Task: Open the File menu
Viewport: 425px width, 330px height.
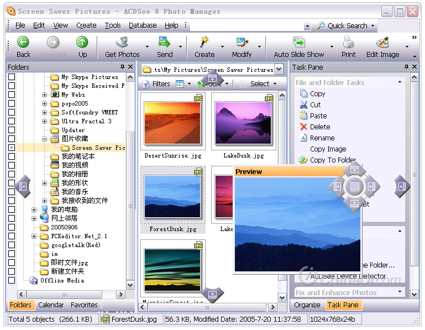Action: [x=20, y=25]
